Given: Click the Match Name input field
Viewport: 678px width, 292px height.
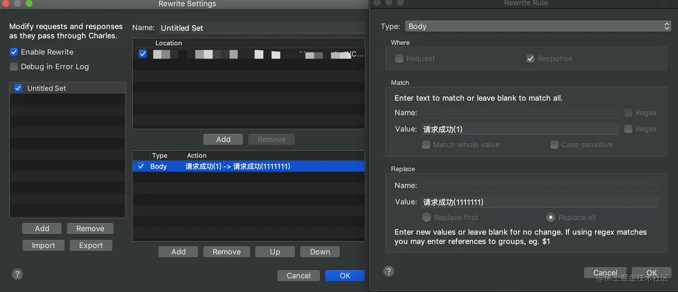Looking at the screenshot, I should (520, 112).
